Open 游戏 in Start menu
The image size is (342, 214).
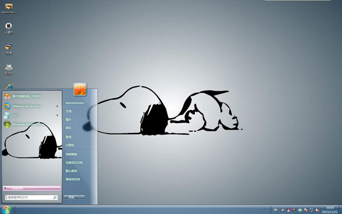coord(69,137)
